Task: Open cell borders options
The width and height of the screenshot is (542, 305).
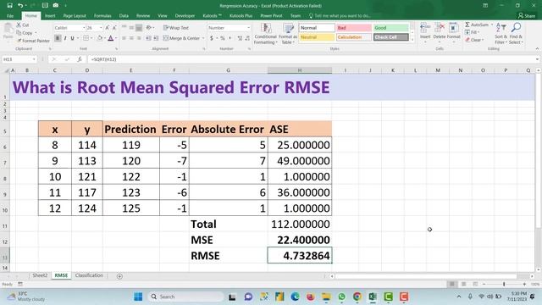Action: coord(86,38)
